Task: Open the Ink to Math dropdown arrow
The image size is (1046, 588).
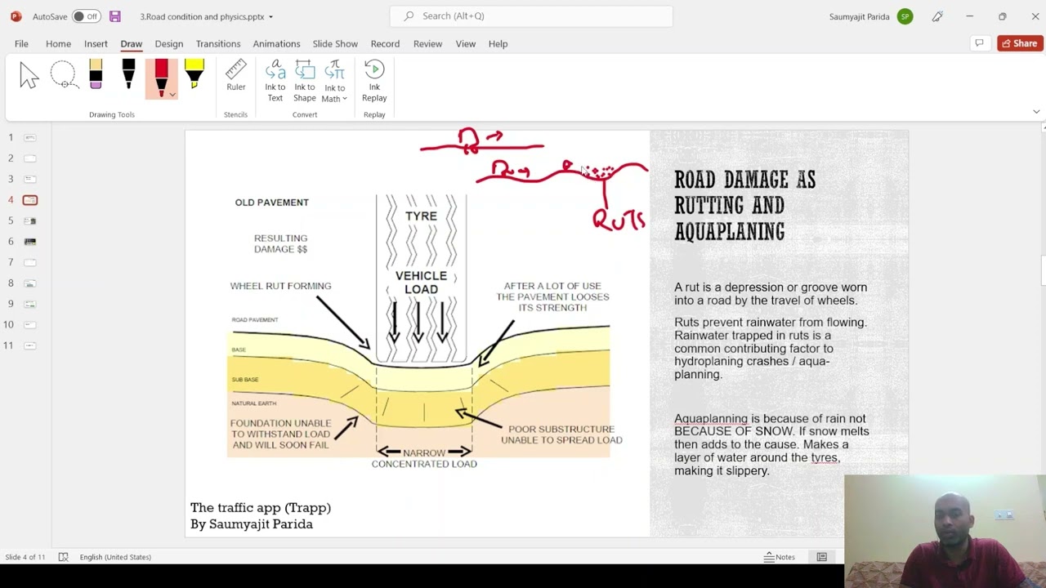Action: [x=345, y=99]
